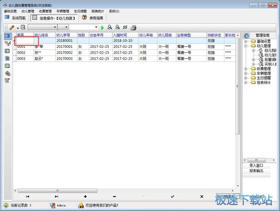Viewport: 280px width, 211px height.
Task: Click the refresh arrows toolbar icon
Action: point(125,28)
